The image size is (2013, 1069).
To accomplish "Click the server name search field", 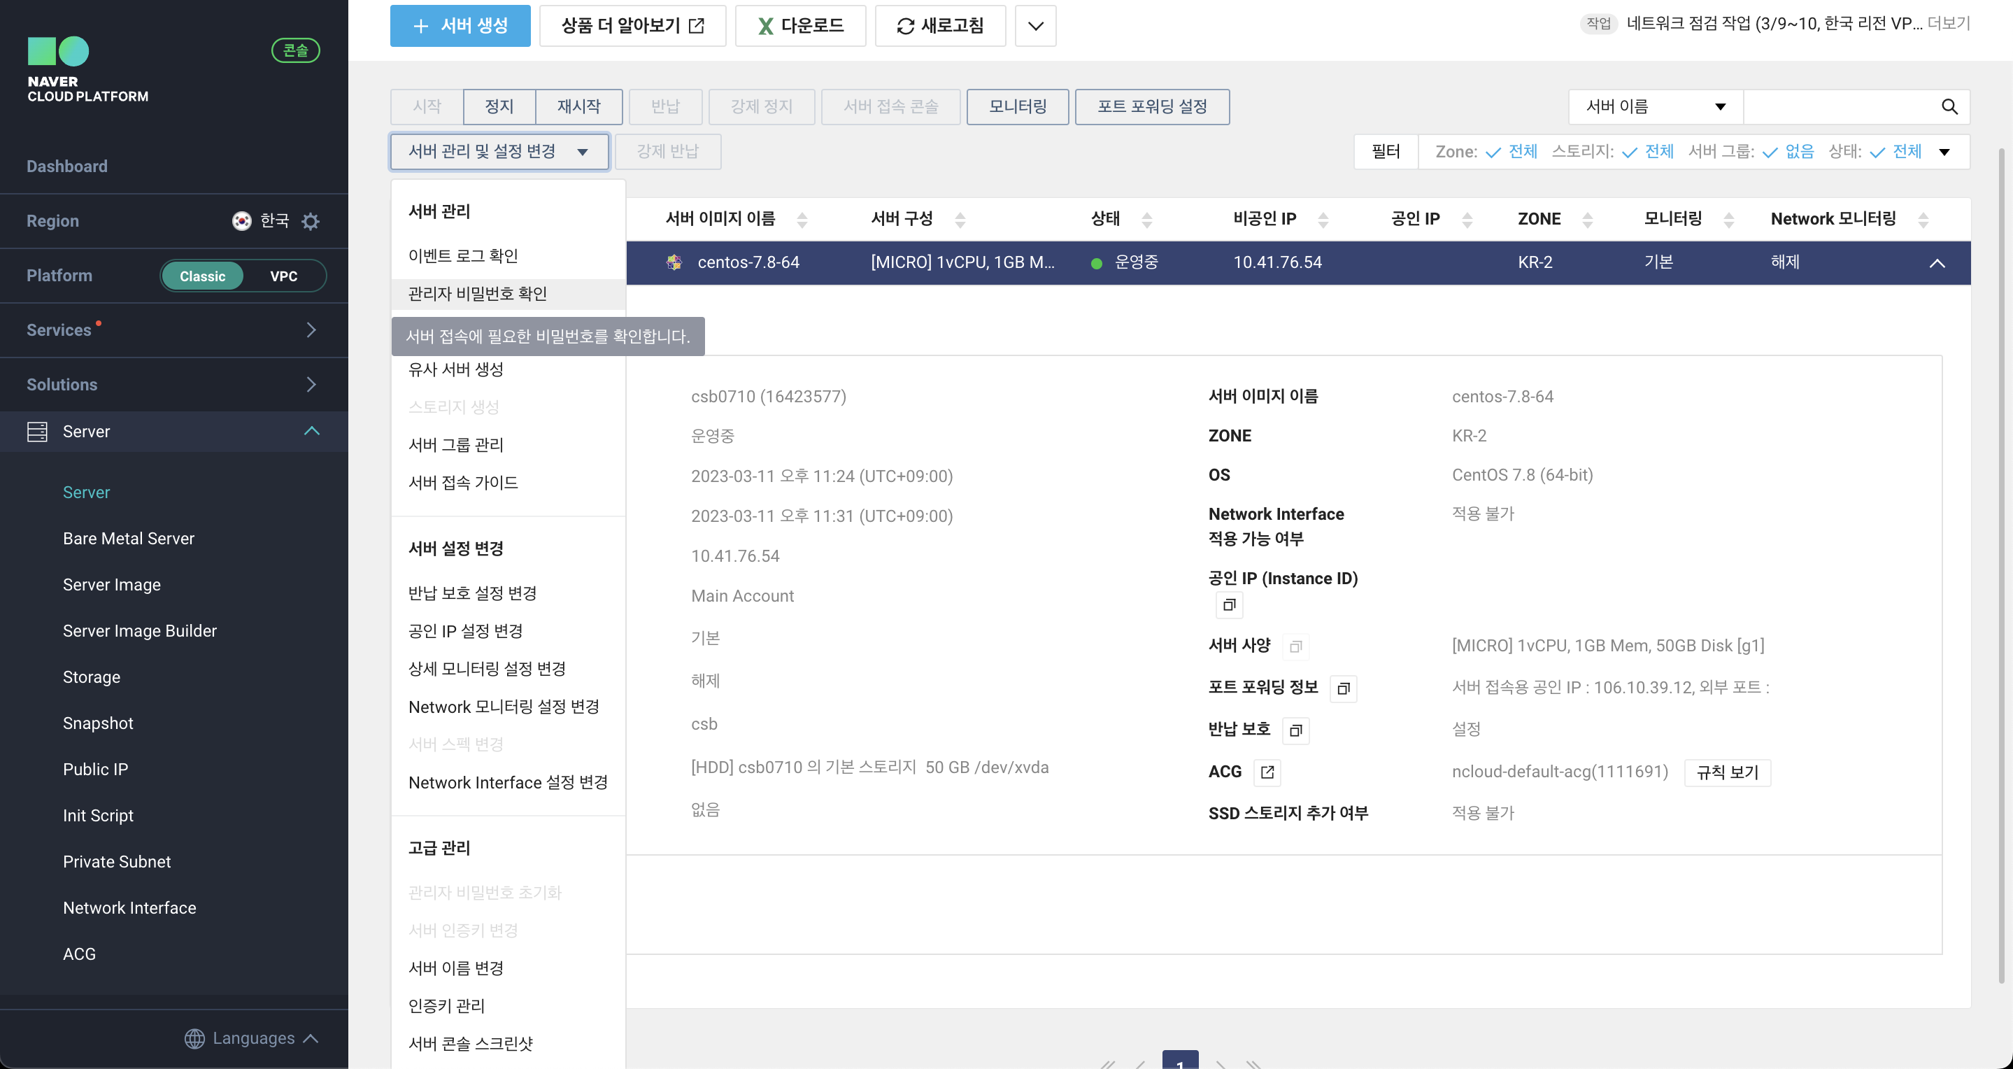I will pyautogui.click(x=1840, y=106).
